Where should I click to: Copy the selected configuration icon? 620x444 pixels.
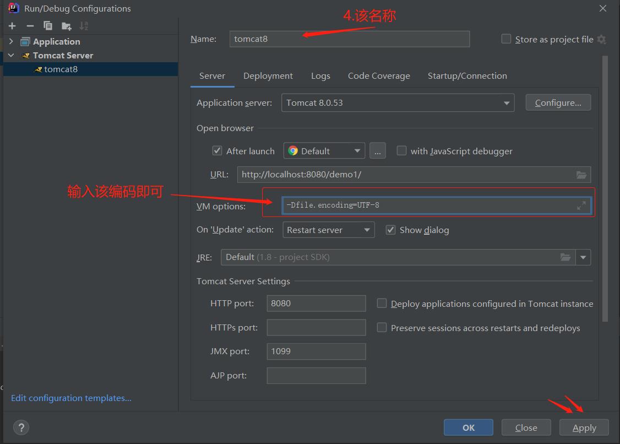tap(48, 26)
